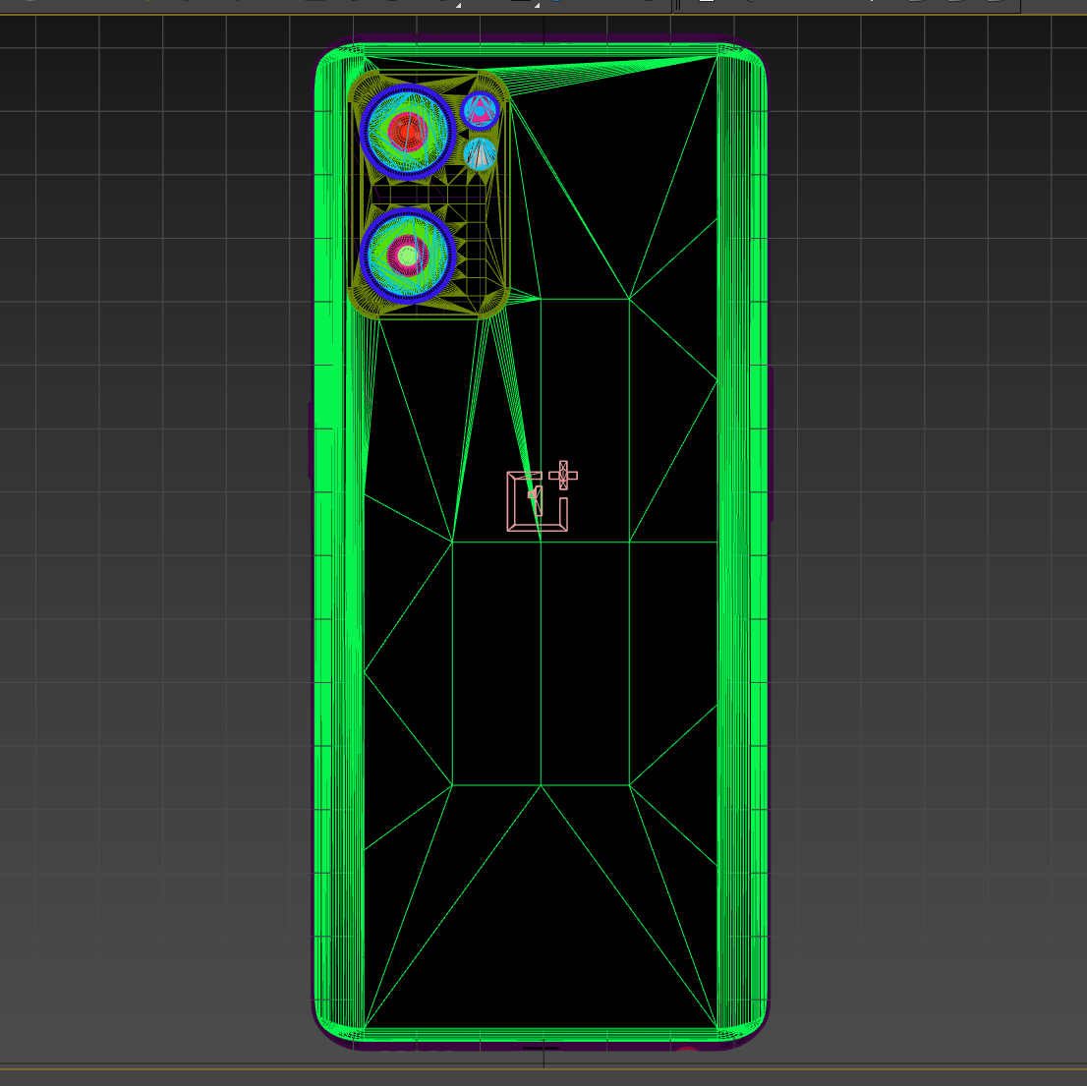The image size is (1087, 1086).
Task: Select the lower large camera lens object
Action: (408, 256)
